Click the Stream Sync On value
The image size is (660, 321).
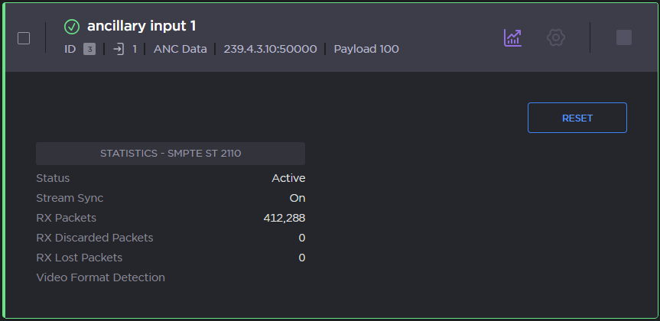pos(297,198)
